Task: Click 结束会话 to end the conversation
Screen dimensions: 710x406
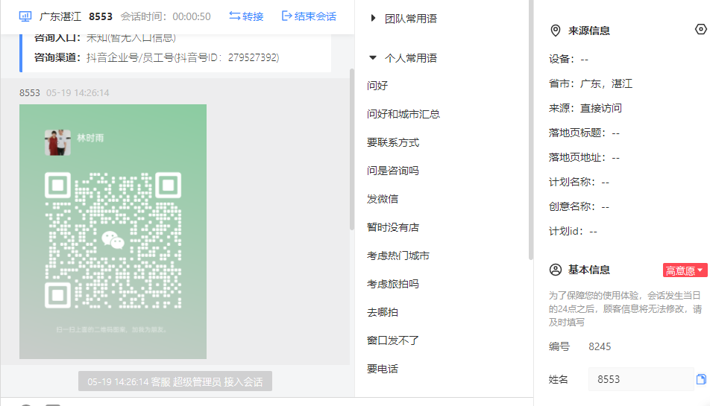Action: [309, 16]
